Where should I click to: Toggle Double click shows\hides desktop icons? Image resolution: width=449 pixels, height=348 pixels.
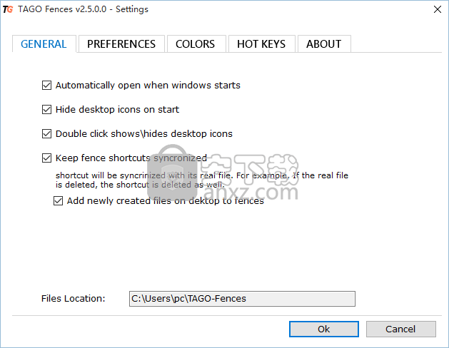tap(46, 134)
